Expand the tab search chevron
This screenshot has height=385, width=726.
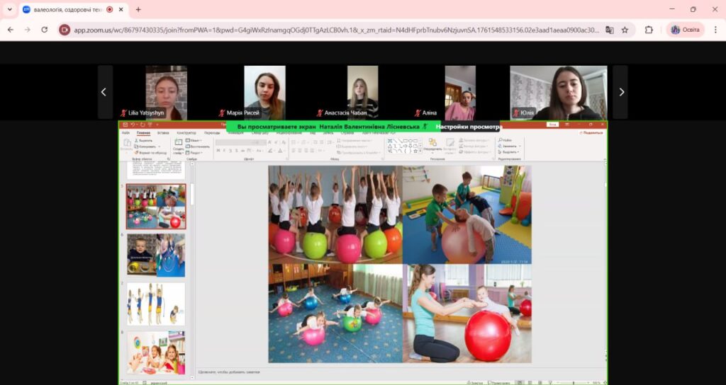[9, 9]
